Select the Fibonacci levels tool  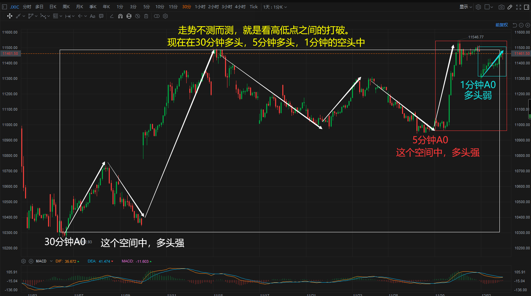click(56, 16)
